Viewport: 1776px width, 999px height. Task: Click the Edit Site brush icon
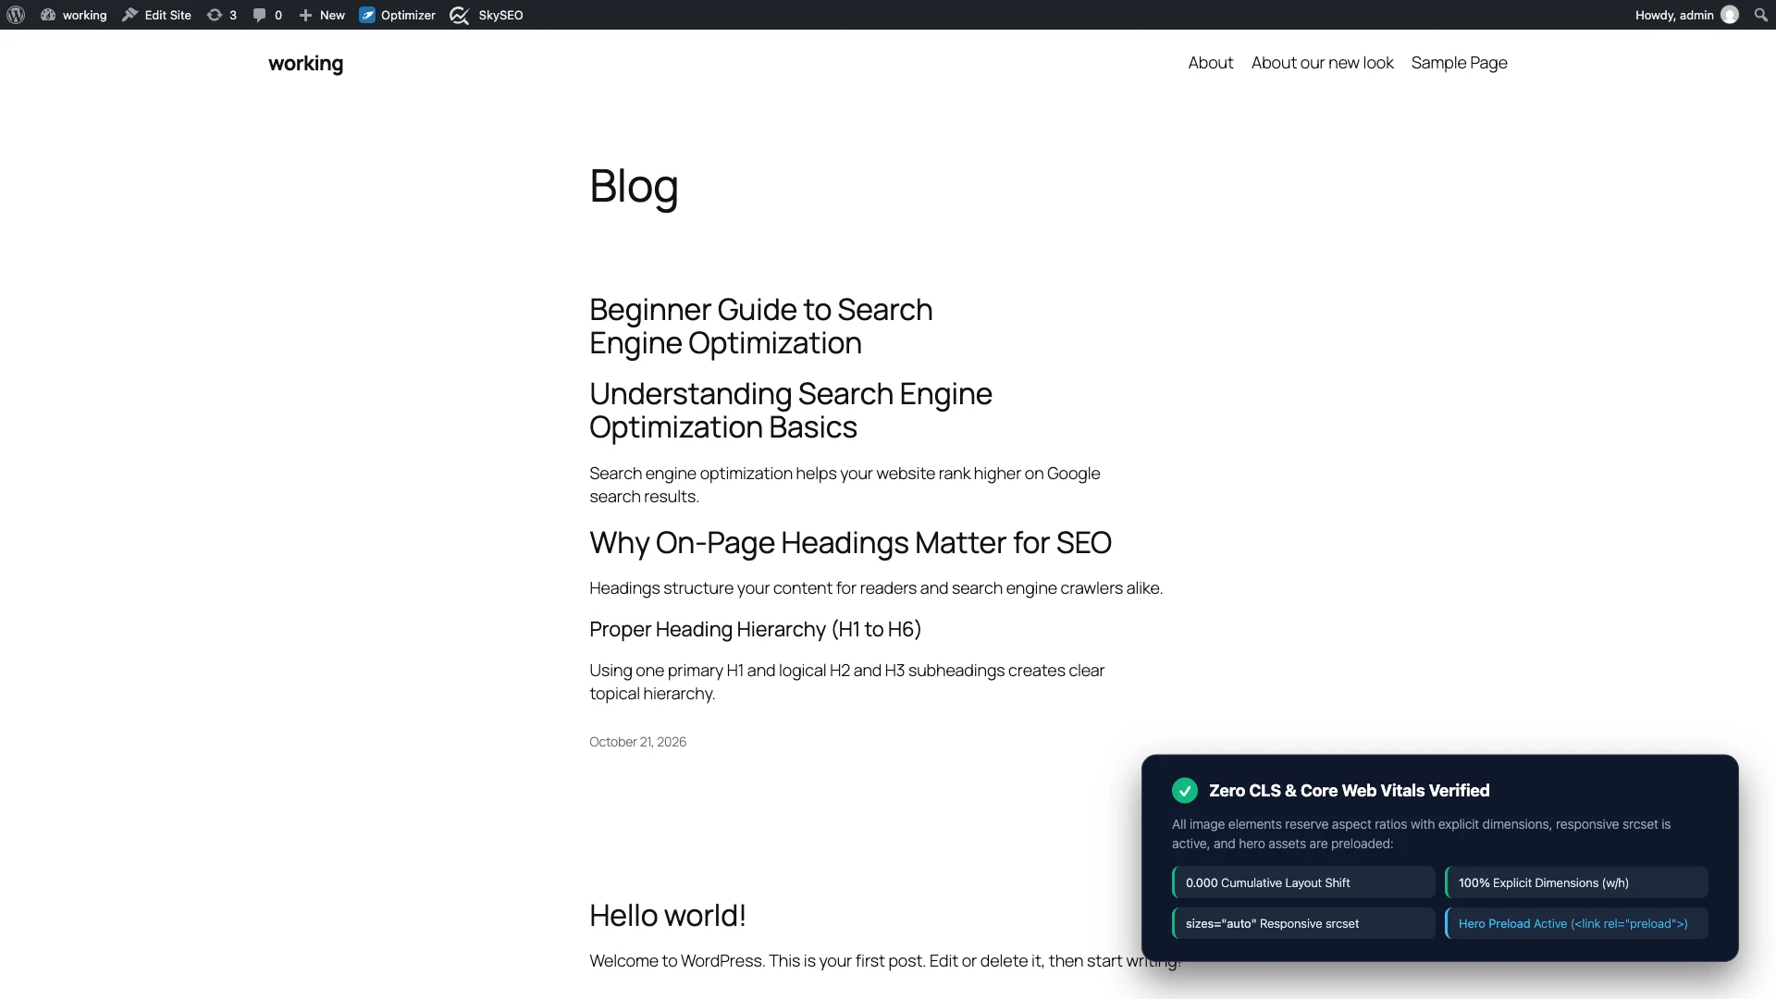click(130, 15)
